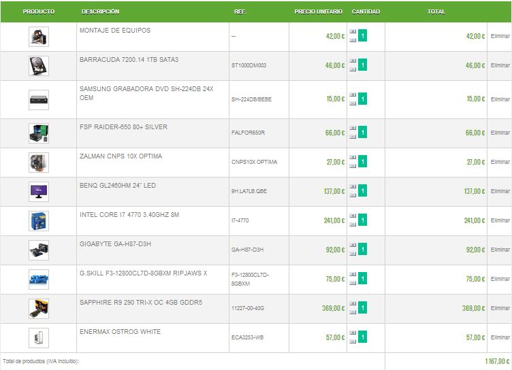This screenshot has width=512, height=370.
Task: Select the unit price 369,00 €
Action: click(333, 308)
